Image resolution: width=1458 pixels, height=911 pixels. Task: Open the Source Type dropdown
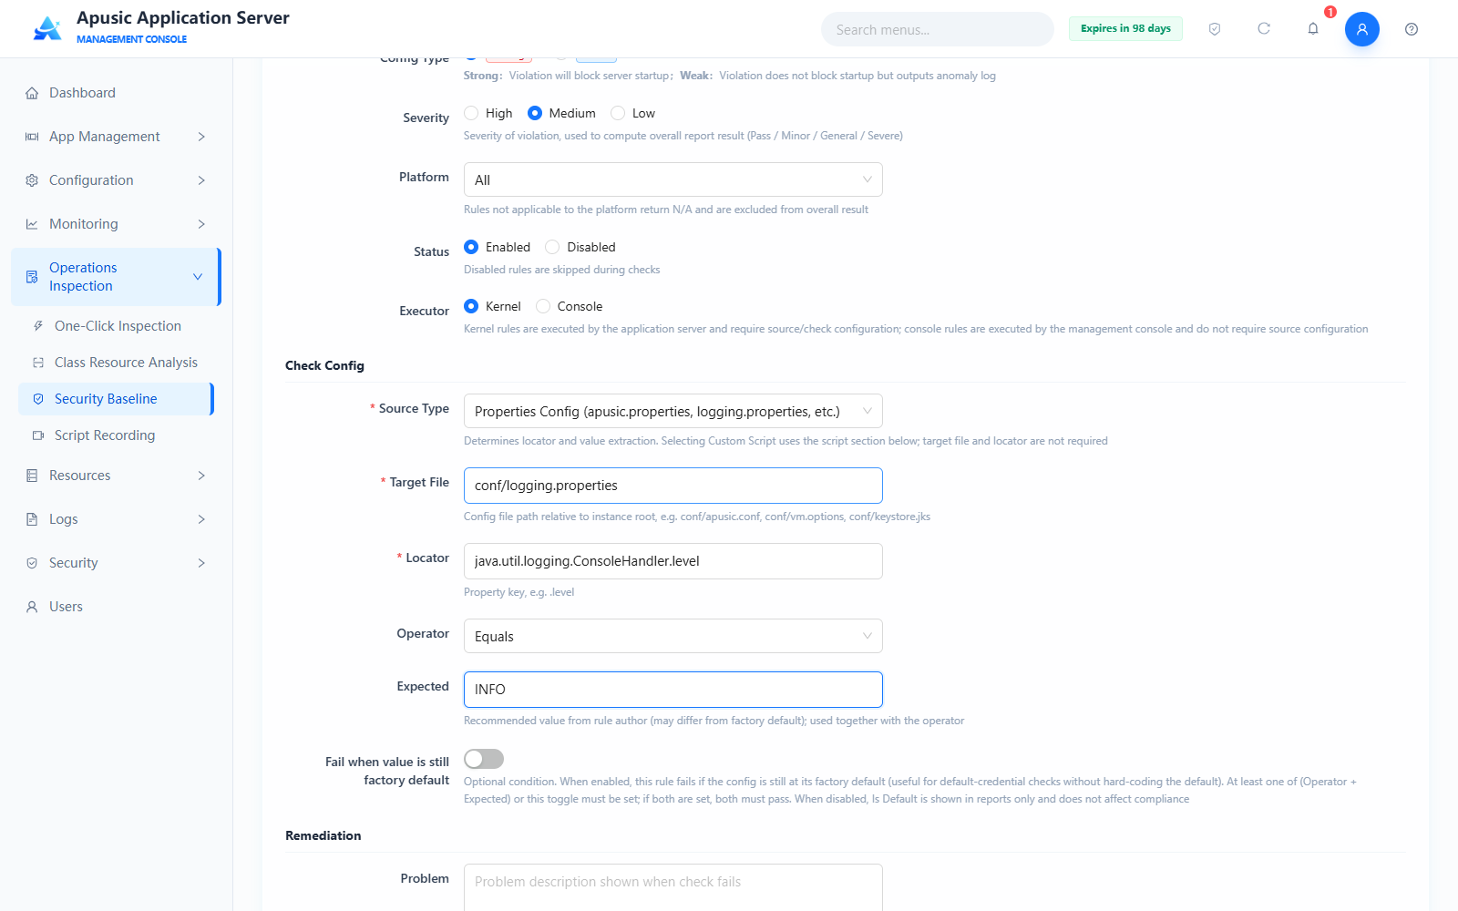pos(673,411)
